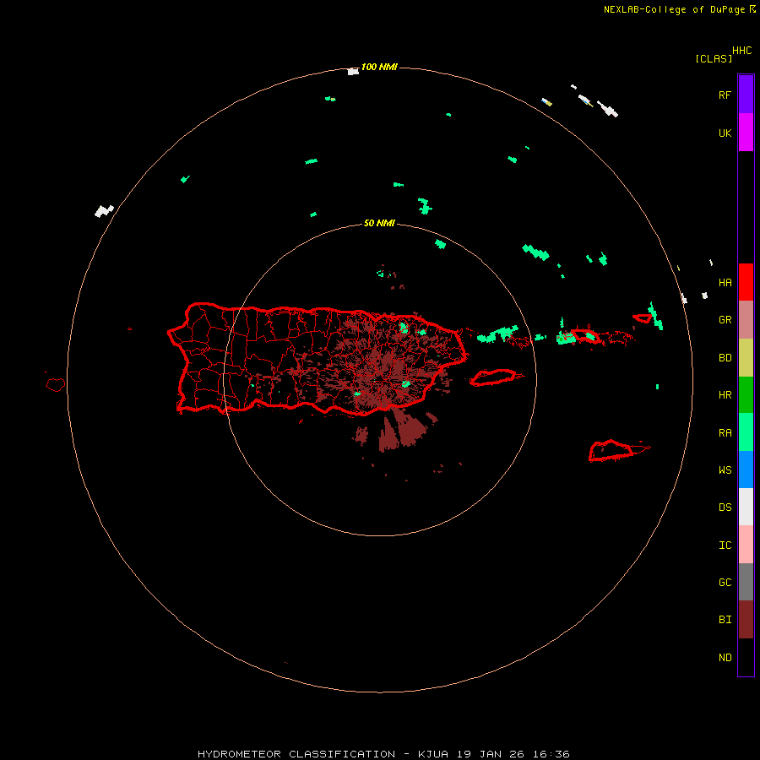Click the HA red legend swatch
Image resolution: width=760 pixels, height=760 pixels.
pos(746,282)
